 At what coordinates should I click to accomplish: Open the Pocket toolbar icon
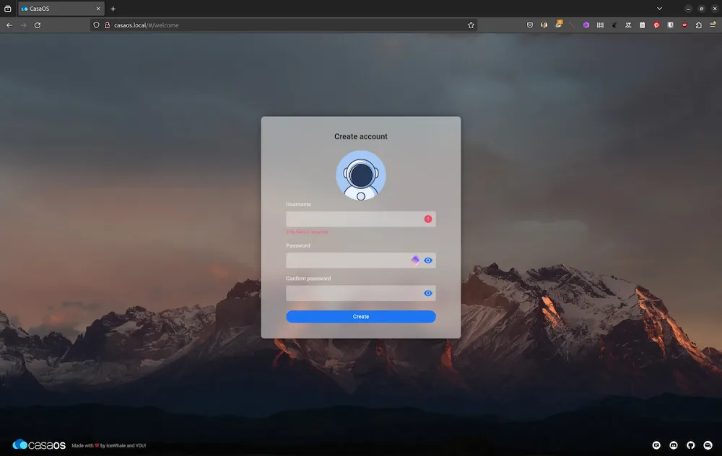[529, 25]
